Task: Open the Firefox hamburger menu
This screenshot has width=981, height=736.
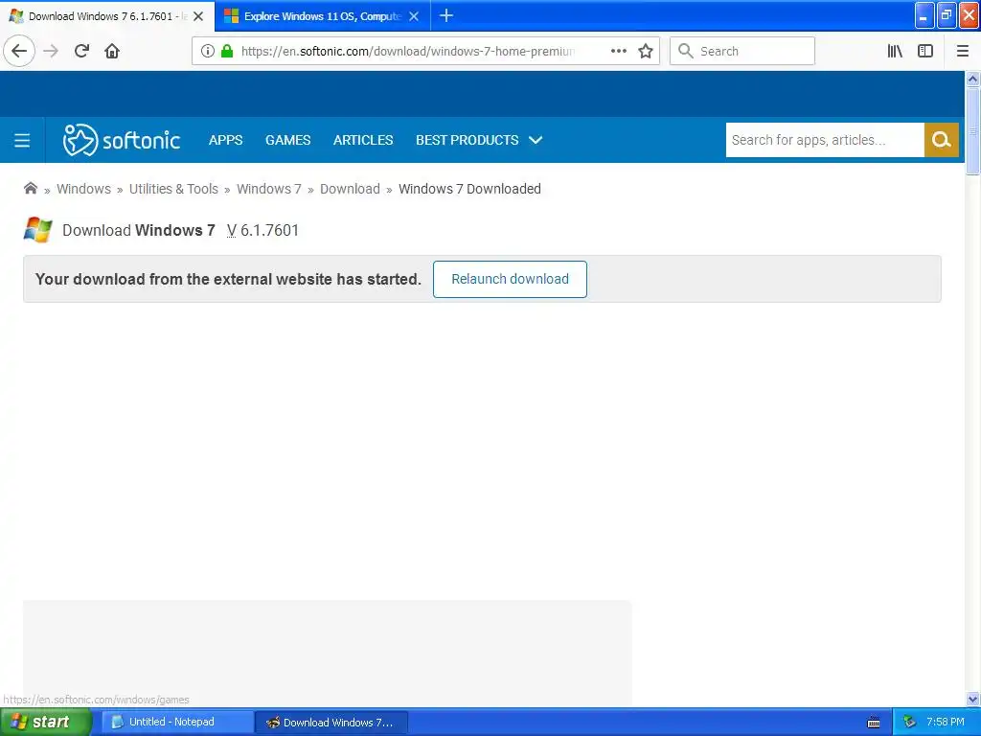Action: (962, 51)
